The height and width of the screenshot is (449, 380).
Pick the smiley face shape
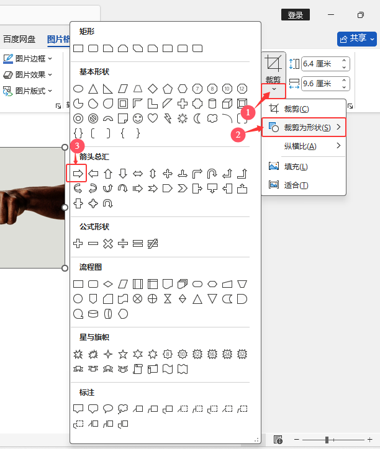pos(138,118)
